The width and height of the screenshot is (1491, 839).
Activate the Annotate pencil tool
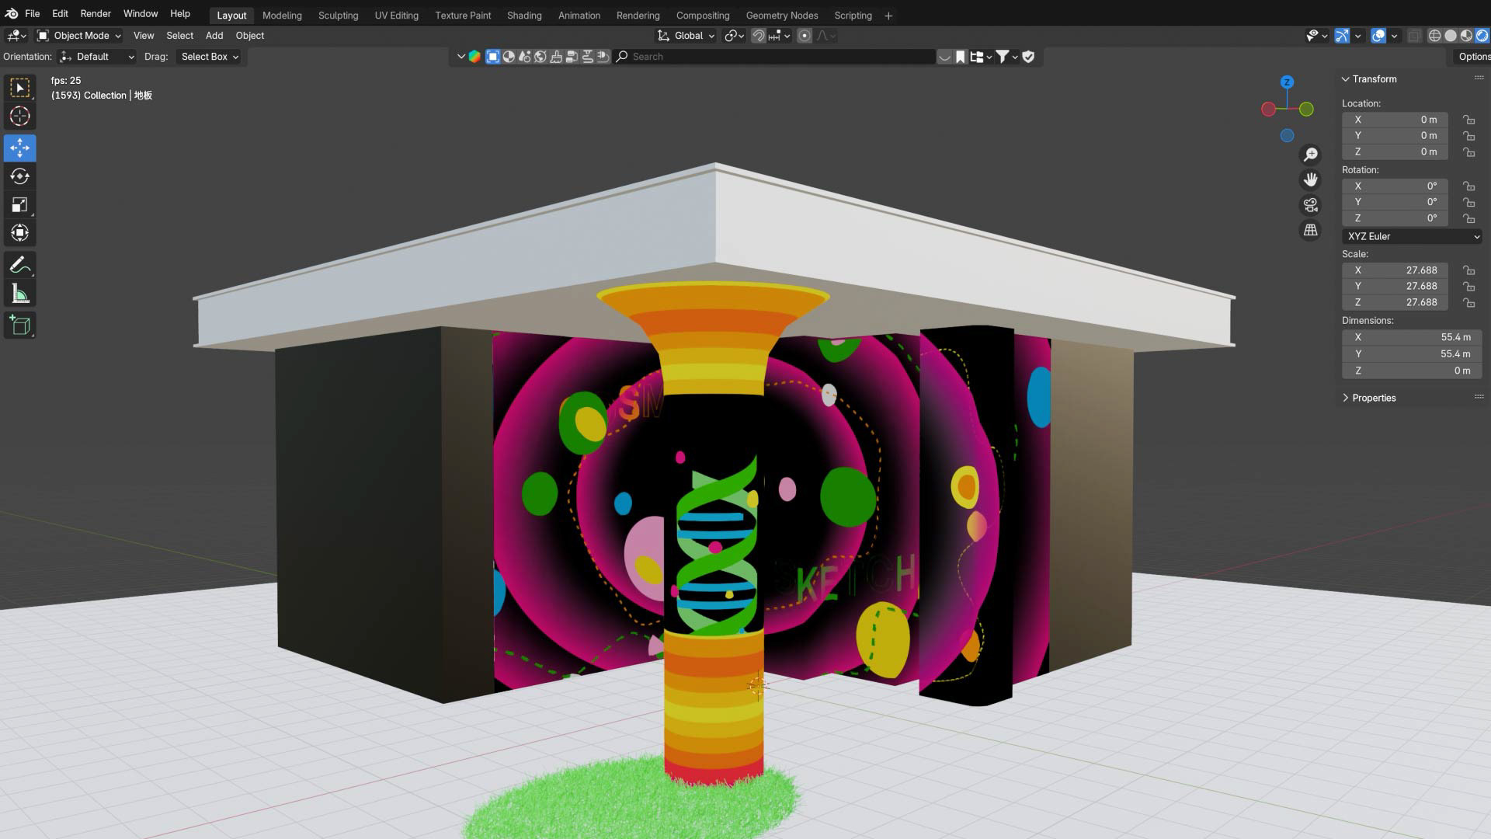point(19,265)
